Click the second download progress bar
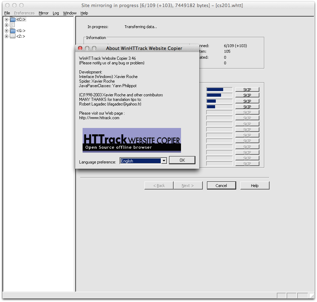Screen dimensions: 317x302 click(x=219, y=95)
